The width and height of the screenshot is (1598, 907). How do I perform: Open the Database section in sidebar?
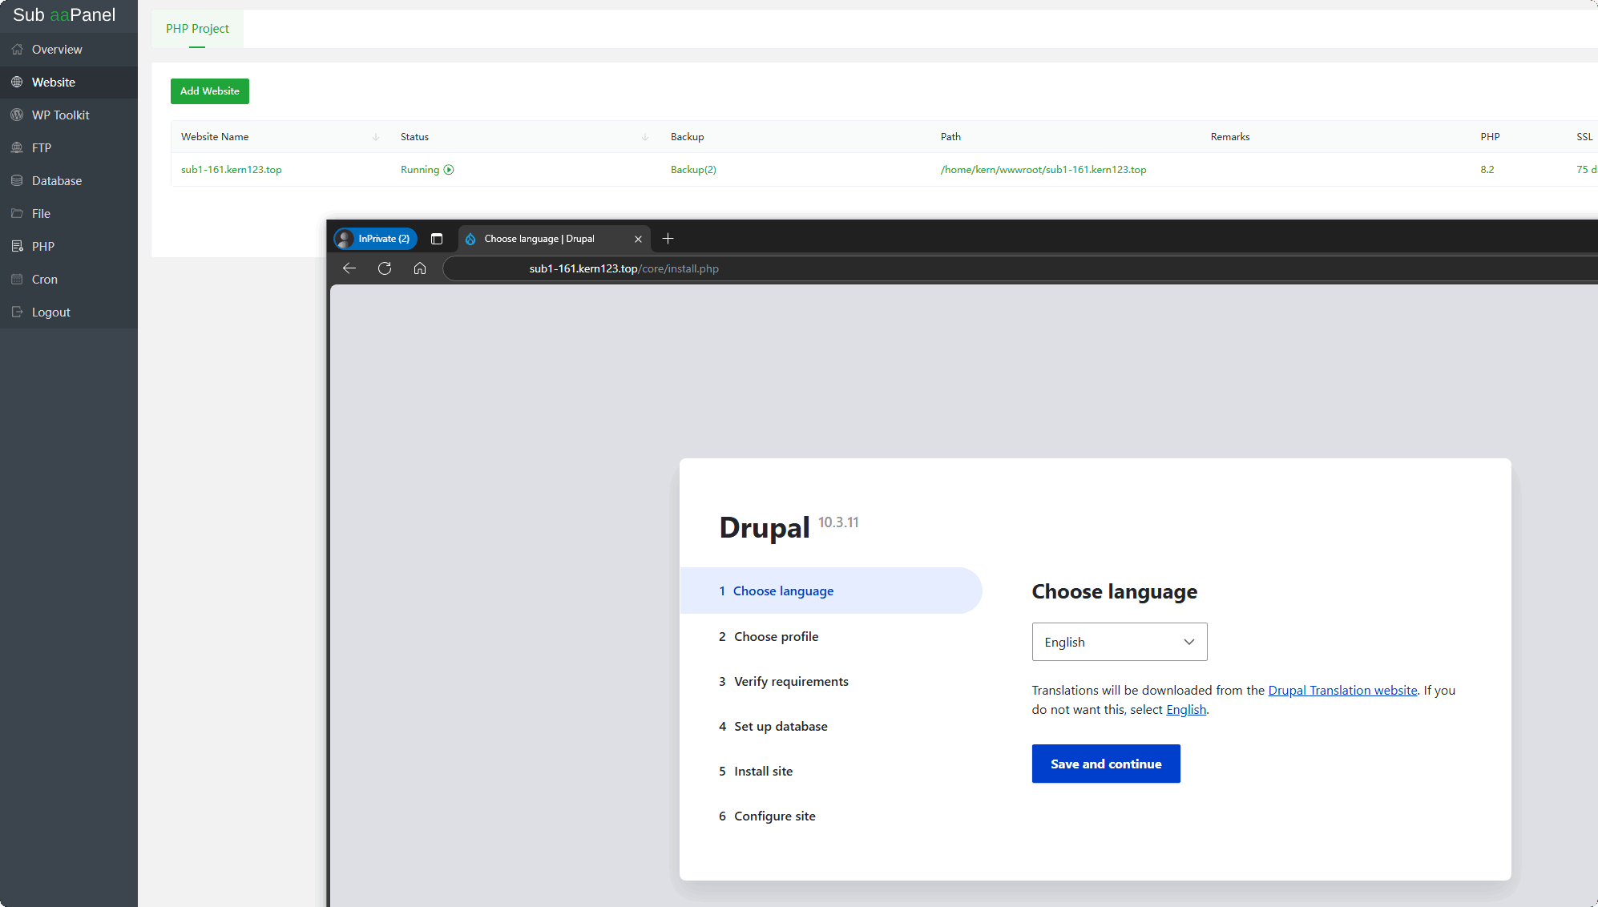pyautogui.click(x=56, y=181)
